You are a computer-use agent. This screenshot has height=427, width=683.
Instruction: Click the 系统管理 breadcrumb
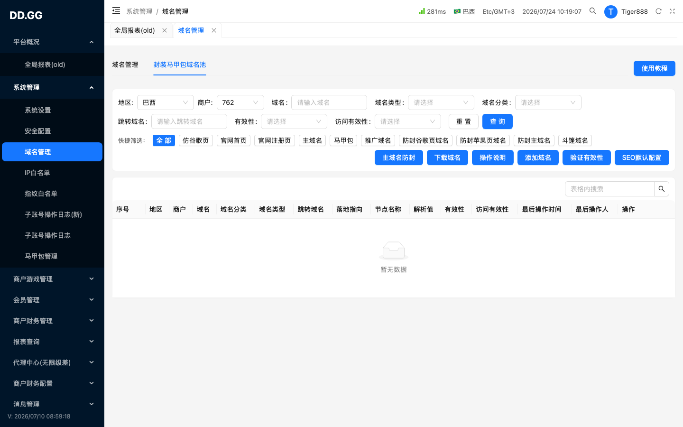pos(139,11)
